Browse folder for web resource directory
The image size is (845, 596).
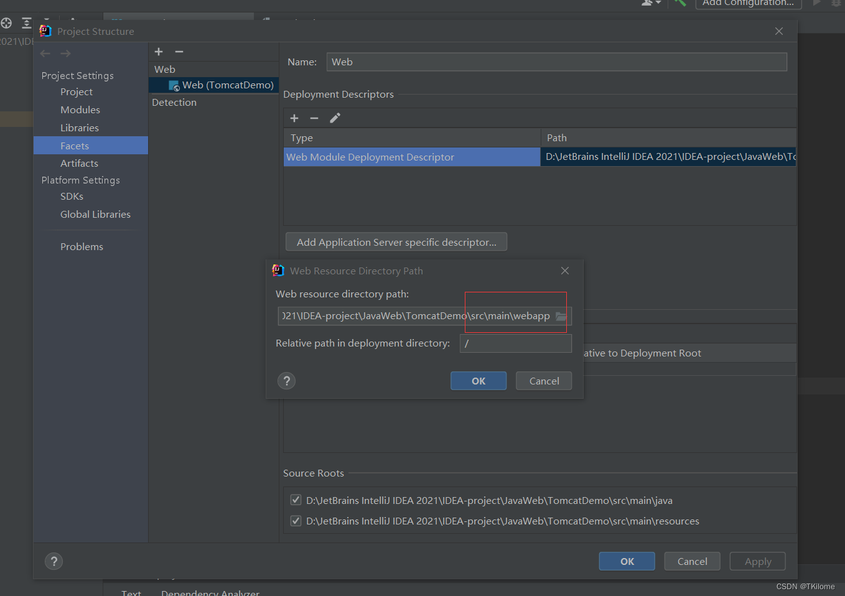[561, 316]
